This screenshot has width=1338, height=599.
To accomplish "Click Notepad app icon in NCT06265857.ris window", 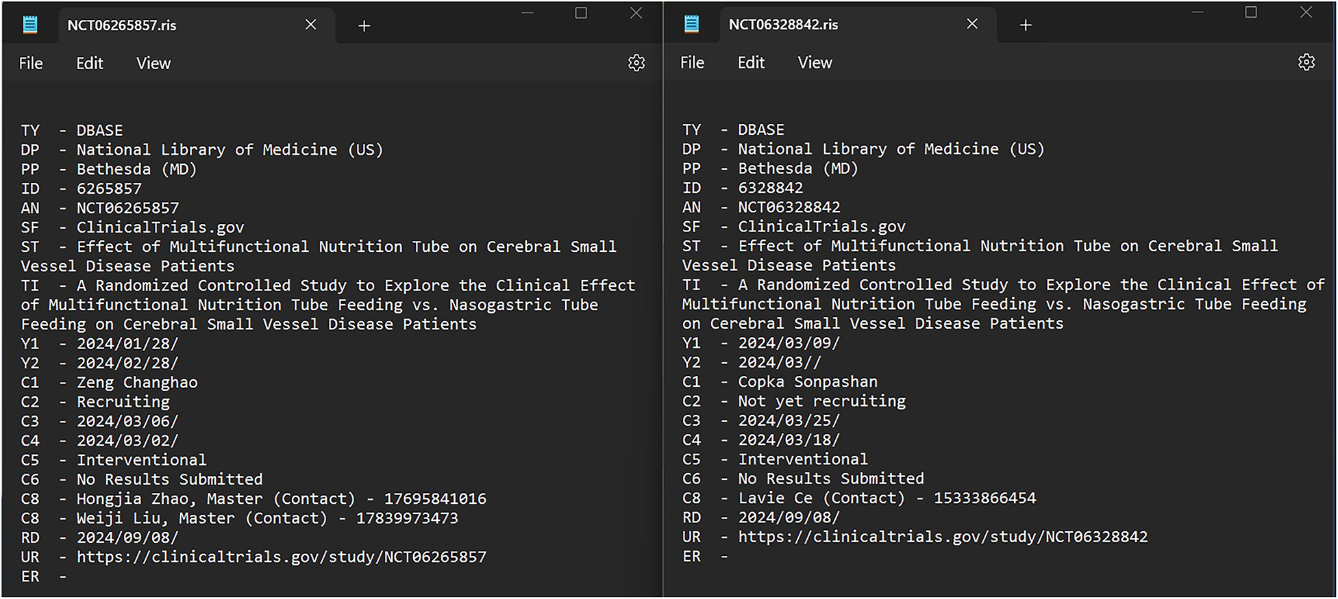I will [x=30, y=25].
